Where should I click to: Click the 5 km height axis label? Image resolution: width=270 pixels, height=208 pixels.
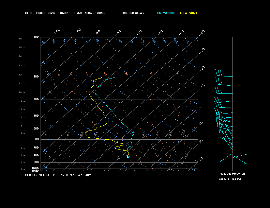21,133
